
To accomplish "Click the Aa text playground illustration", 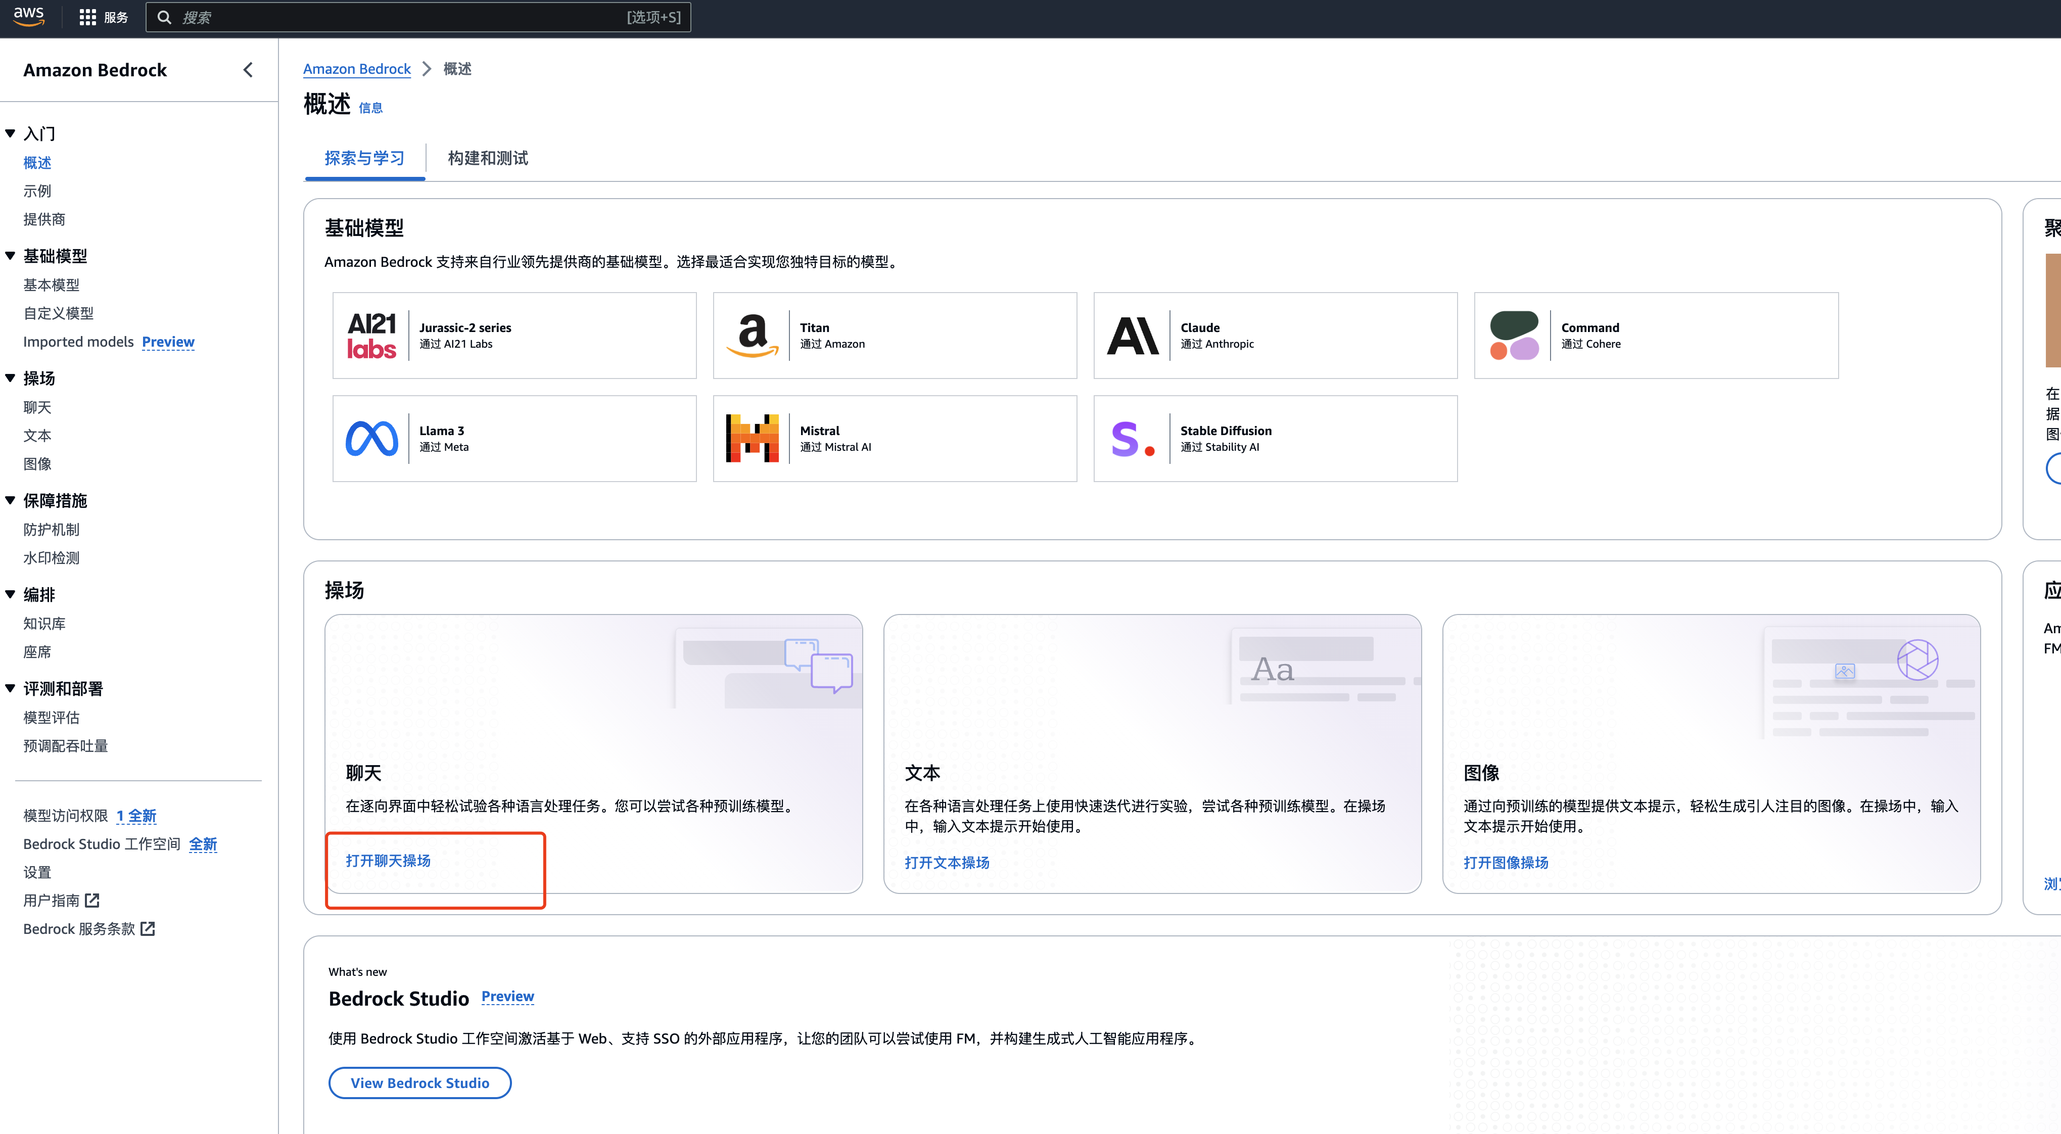I will 1272,669.
